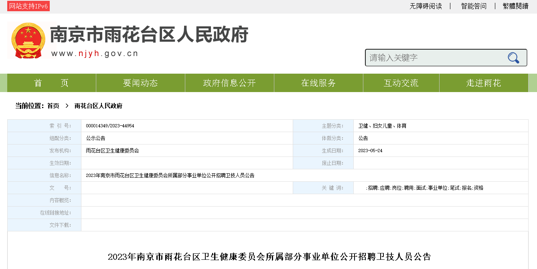Open the 在线服务 menu item
This screenshot has width=537, height=269.
click(318, 83)
